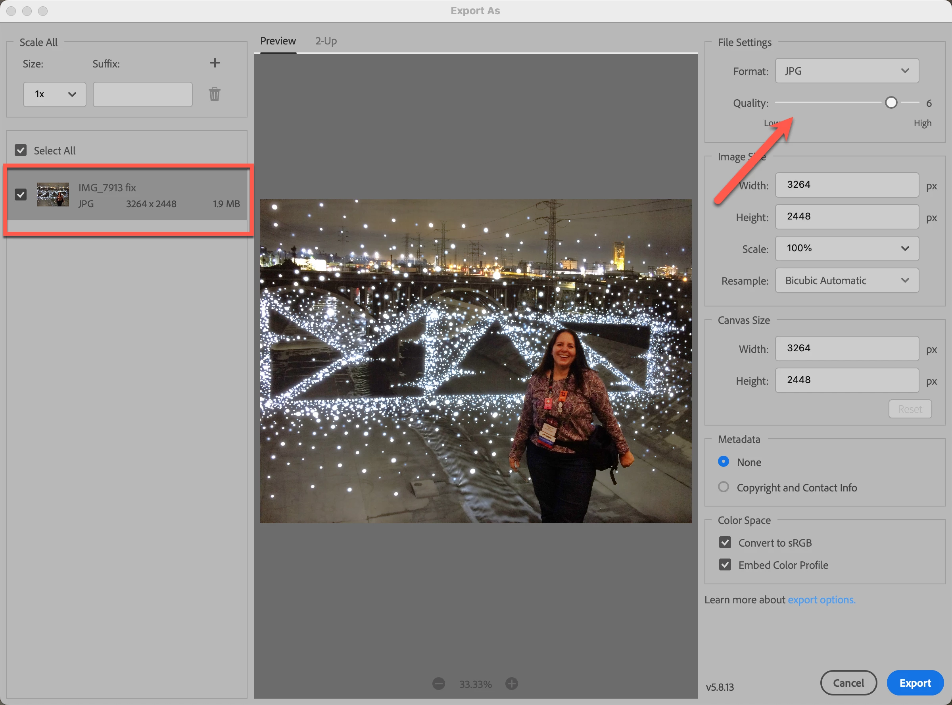
Task: Click the Quality slider handle
Action: click(891, 103)
